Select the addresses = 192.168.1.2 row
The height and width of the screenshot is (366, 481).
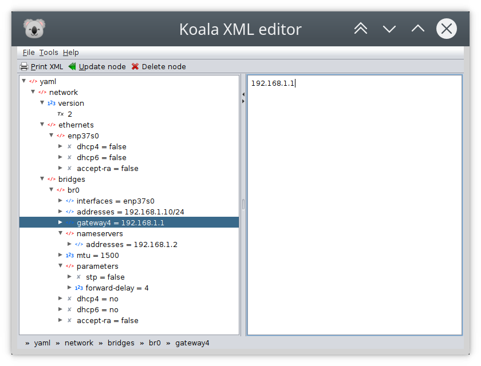click(x=132, y=244)
